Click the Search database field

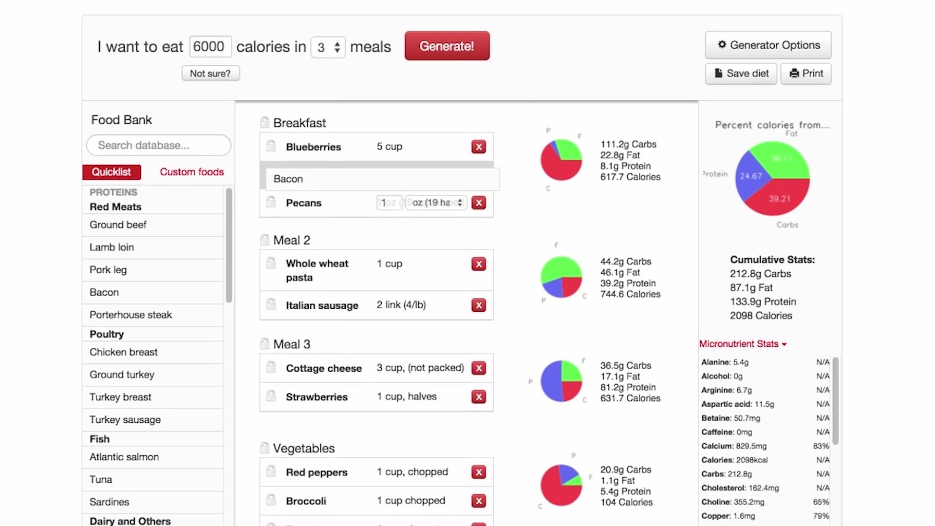pos(158,145)
